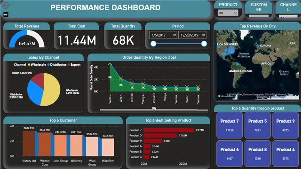Click the Product 7 sales bar
Image resolution: width=301 pixels, height=169 pixels.
169,130
